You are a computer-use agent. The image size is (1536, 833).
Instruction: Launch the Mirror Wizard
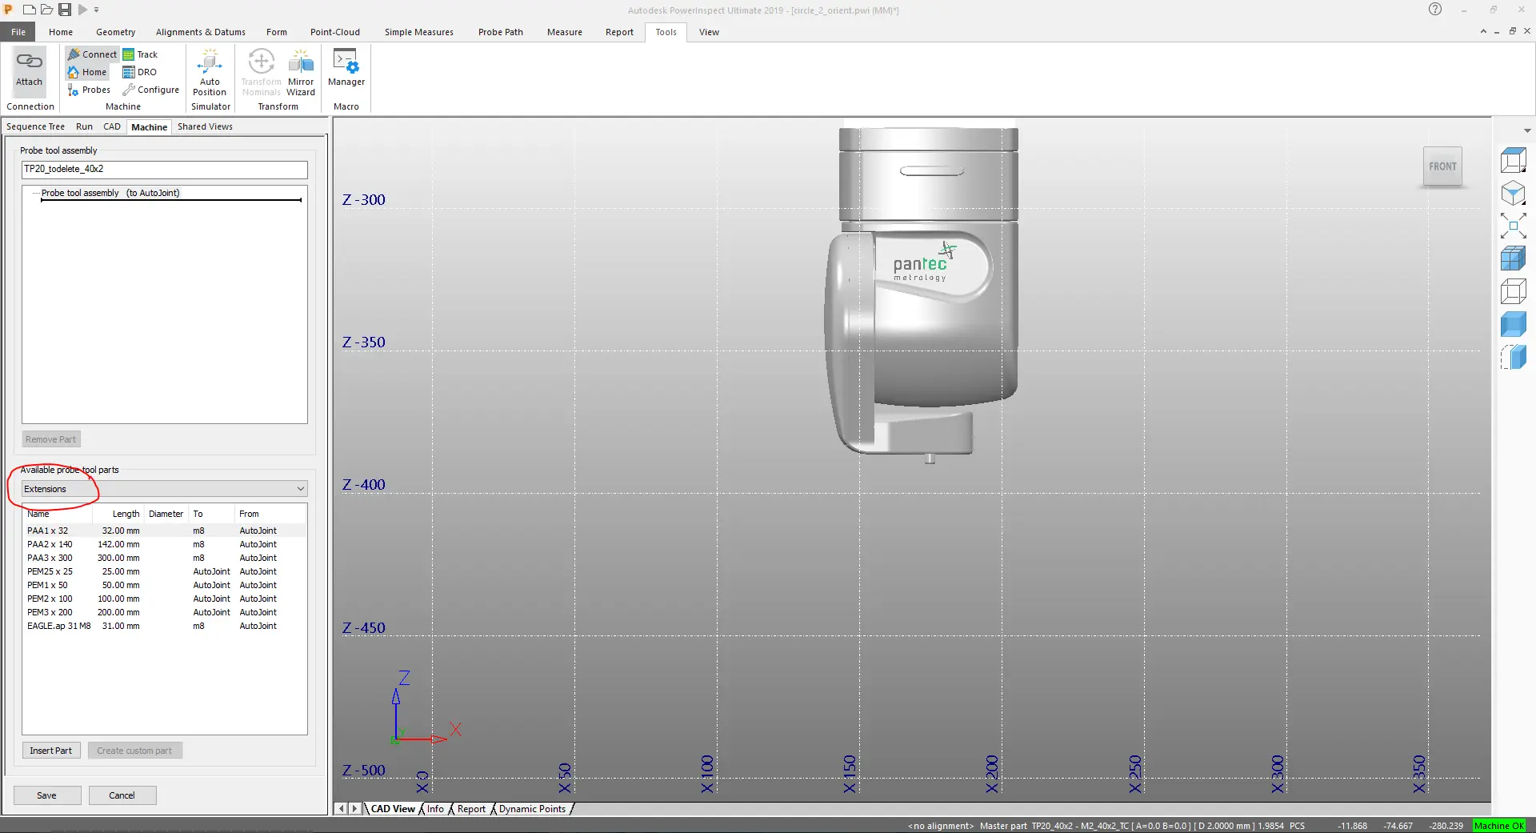301,72
